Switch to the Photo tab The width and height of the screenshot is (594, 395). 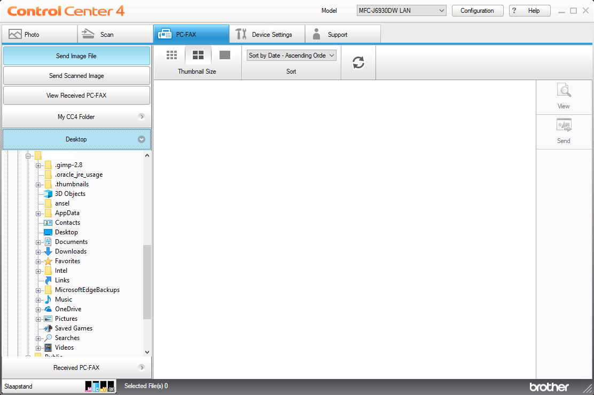click(40, 34)
